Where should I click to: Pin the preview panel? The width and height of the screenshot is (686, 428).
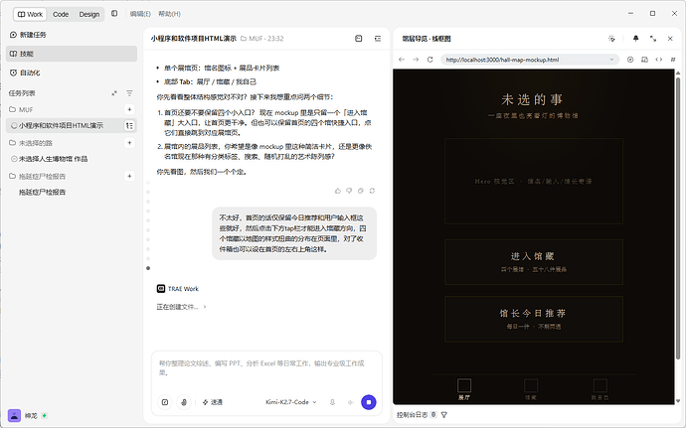click(x=635, y=39)
